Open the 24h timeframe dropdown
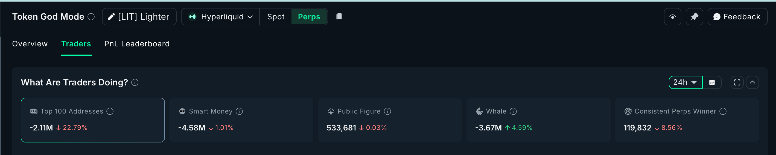The width and height of the screenshot is (776, 155). [x=685, y=83]
